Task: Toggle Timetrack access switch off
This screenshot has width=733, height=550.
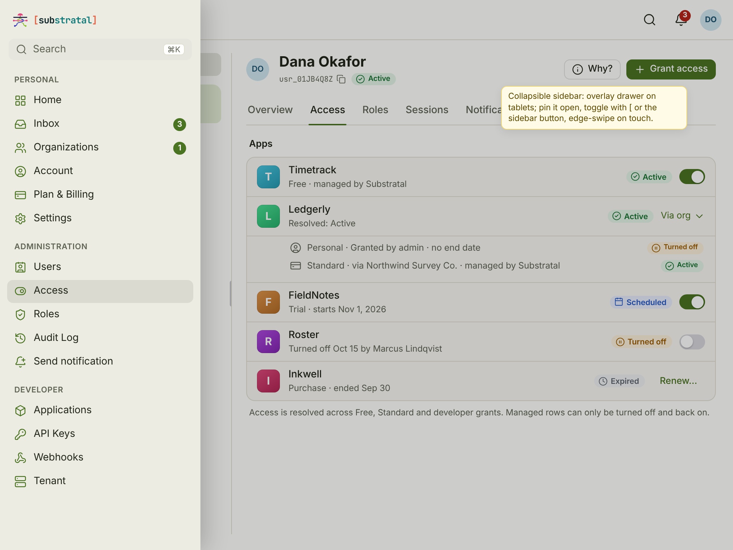Action: (x=692, y=177)
